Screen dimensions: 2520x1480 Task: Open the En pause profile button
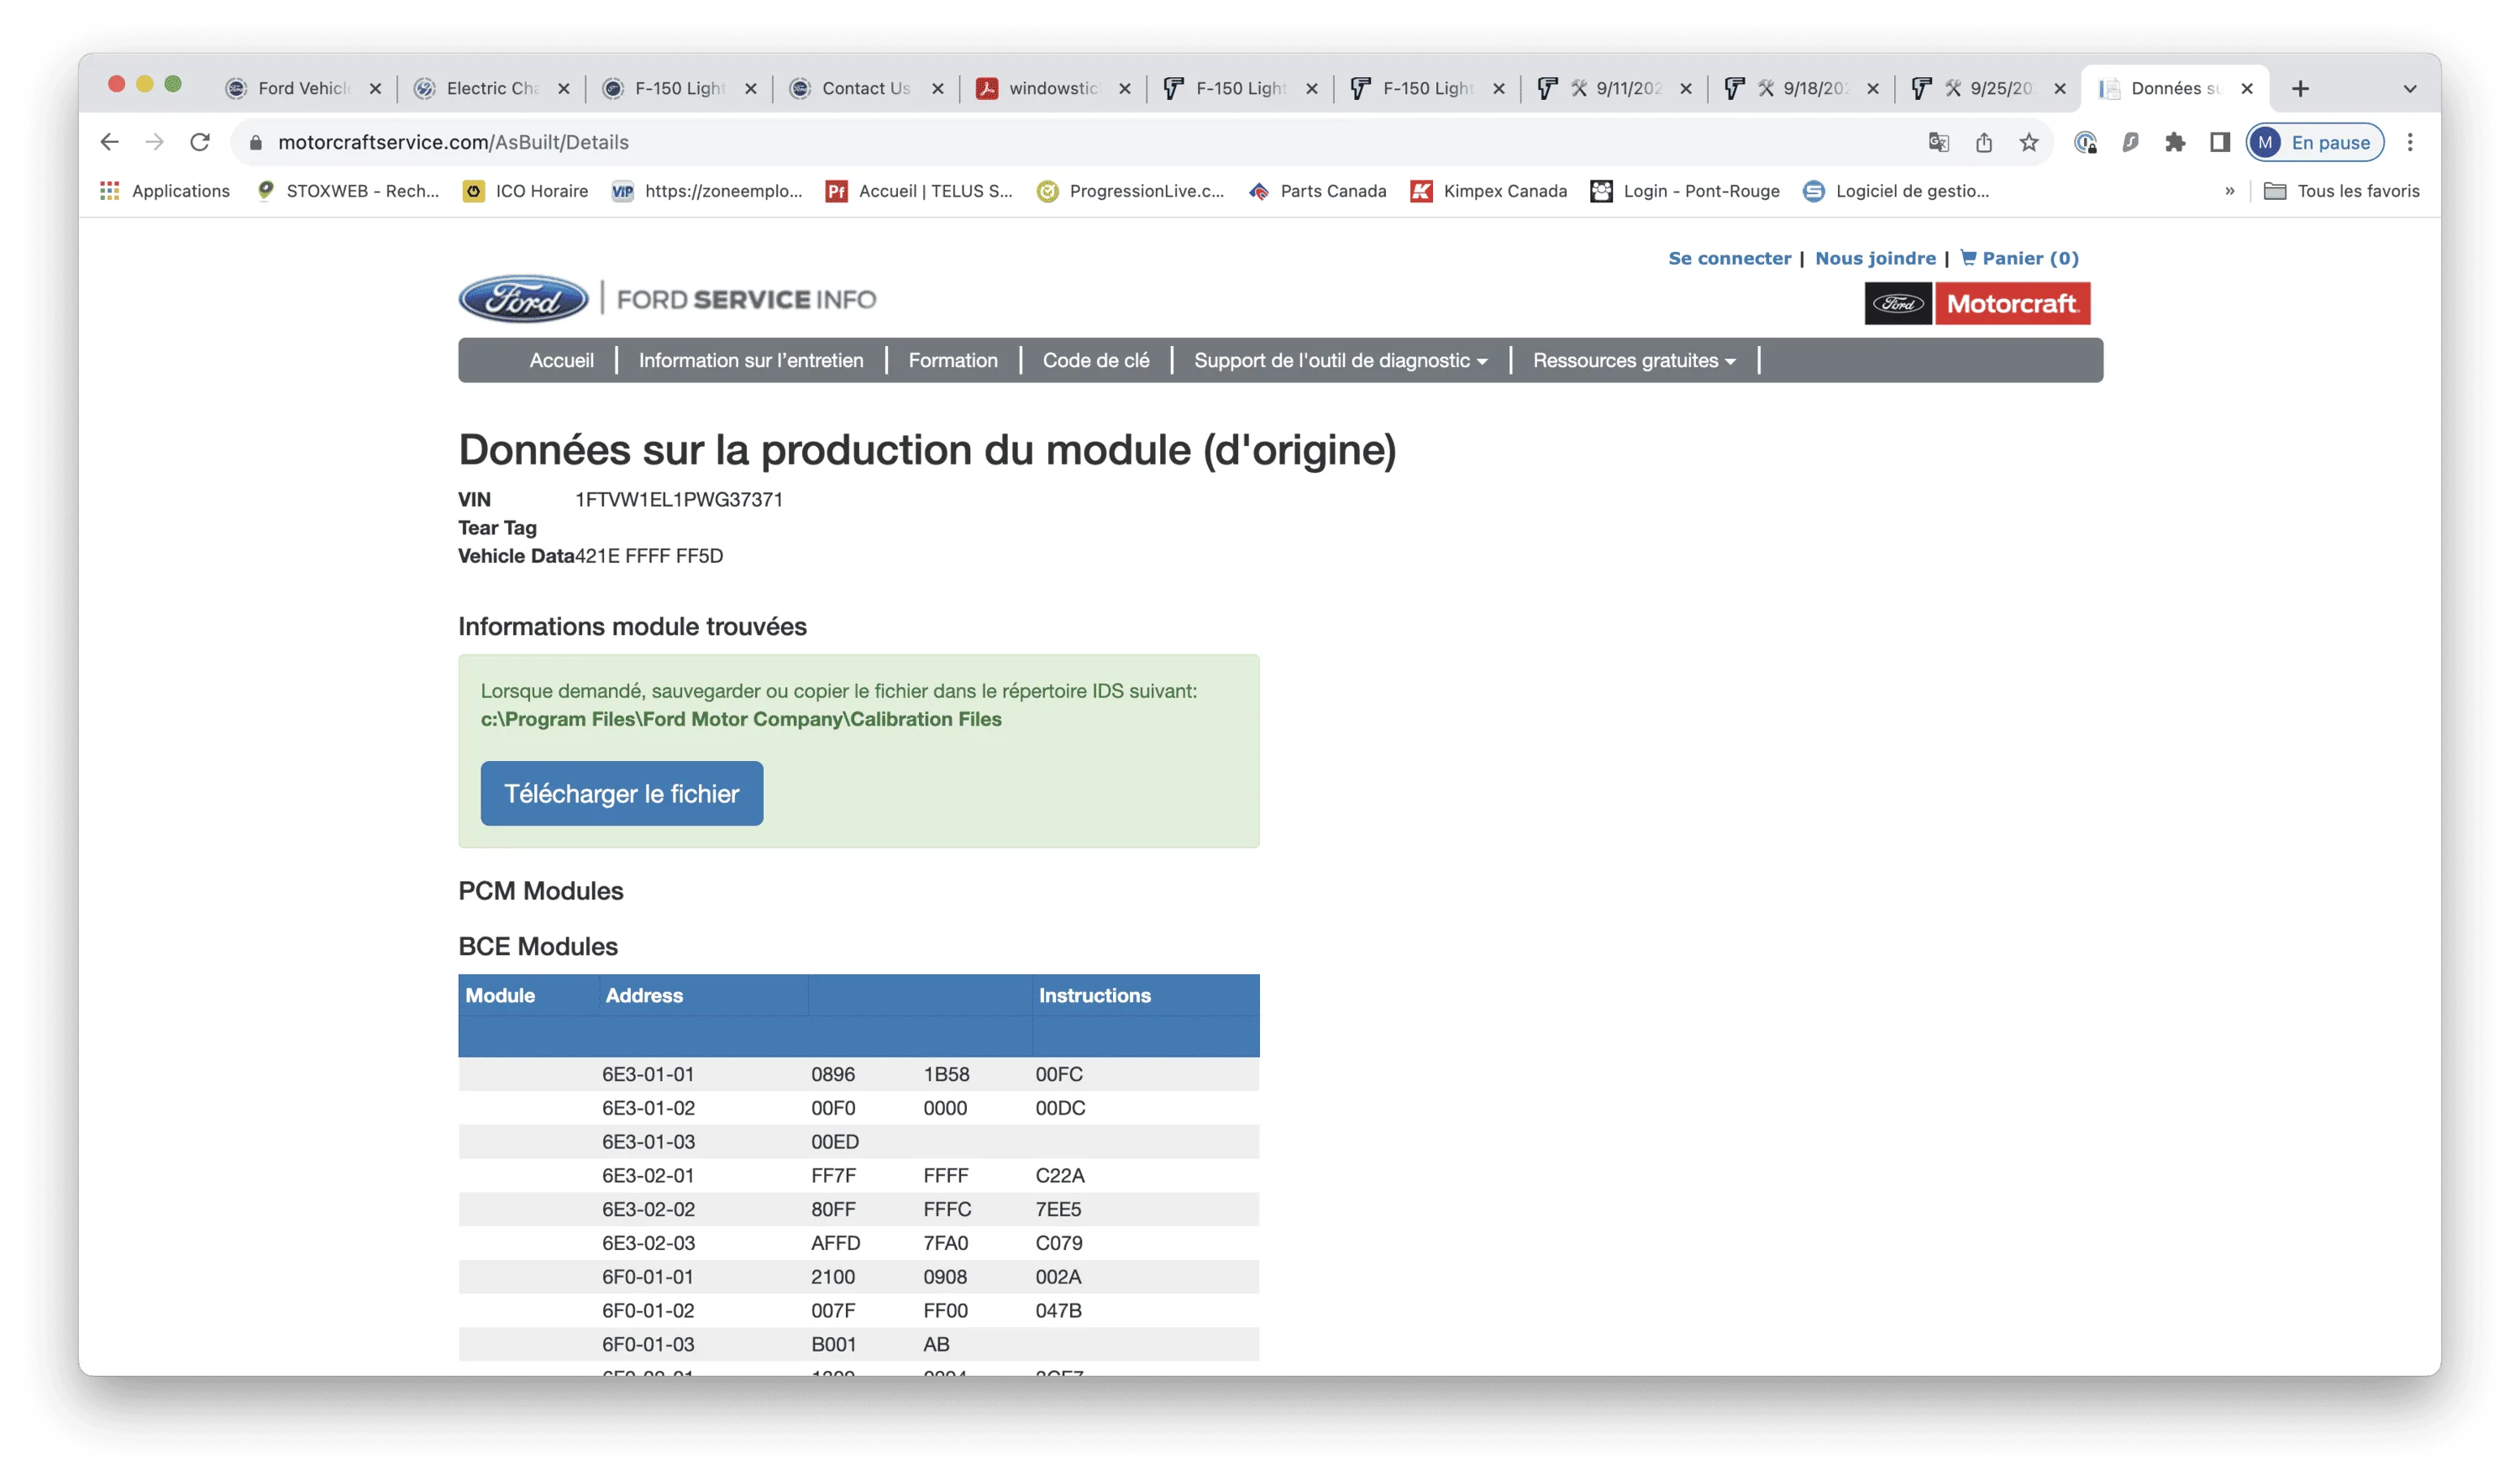pyautogui.click(x=2315, y=142)
